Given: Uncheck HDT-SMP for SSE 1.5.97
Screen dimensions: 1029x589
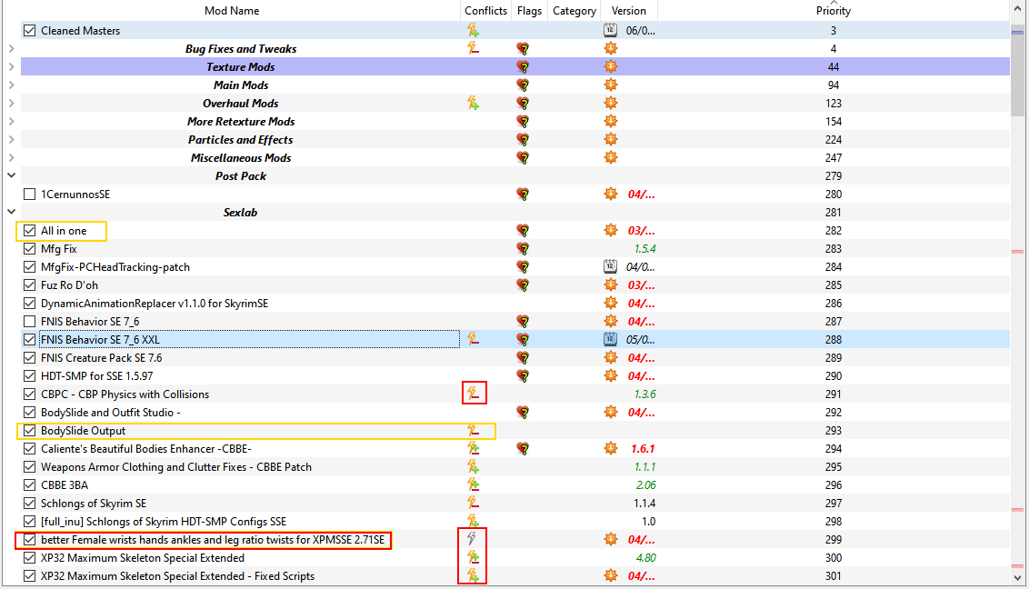Looking at the screenshot, I should tap(29, 375).
